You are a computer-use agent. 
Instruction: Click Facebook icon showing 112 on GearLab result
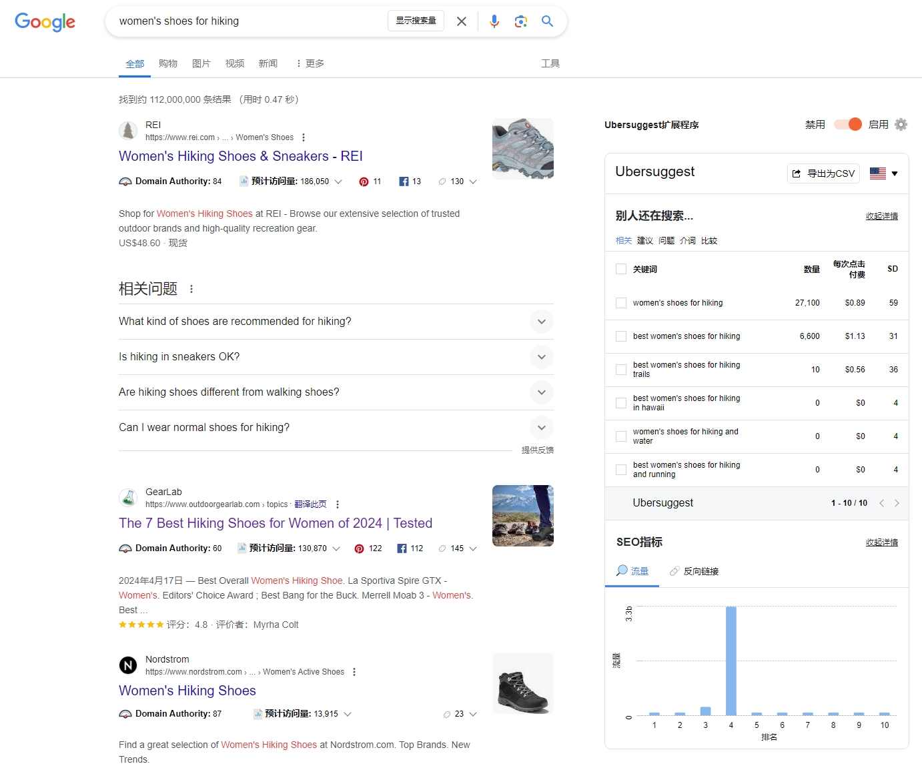402,548
